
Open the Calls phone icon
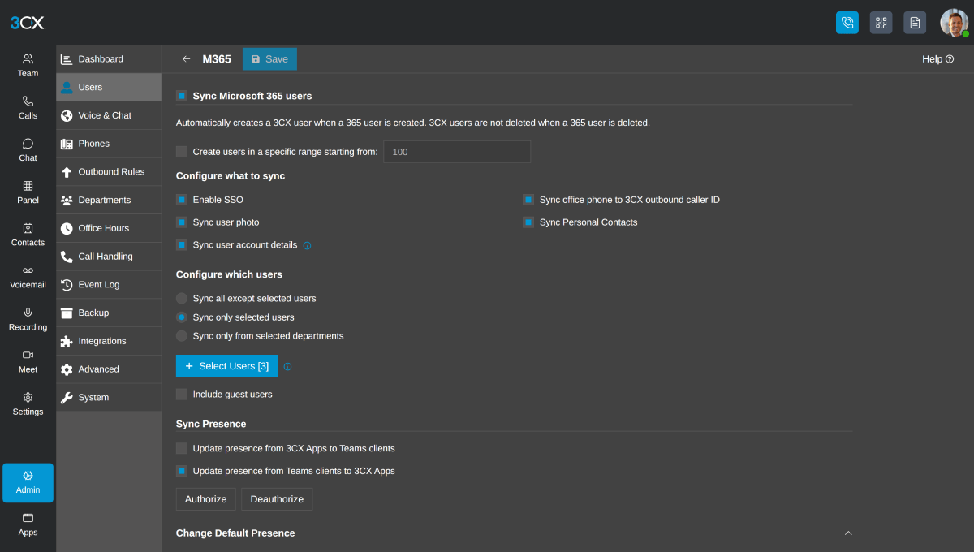[28, 101]
